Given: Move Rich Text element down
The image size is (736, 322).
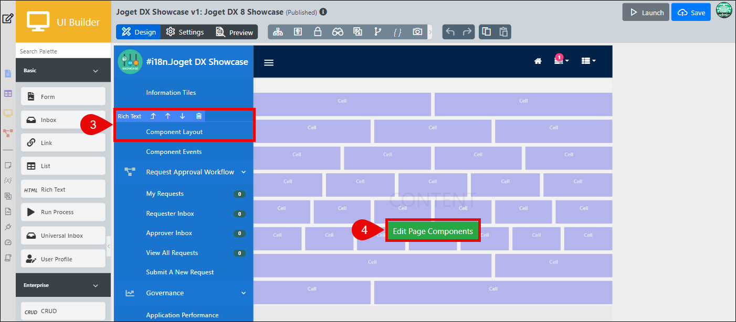Looking at the screenshot, I should (x=182, y=116).
